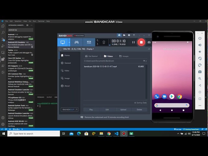Viewport: 208px width, 156px height.
Task: Switch to Images tab in Bandicam
Action: (124, 56)
